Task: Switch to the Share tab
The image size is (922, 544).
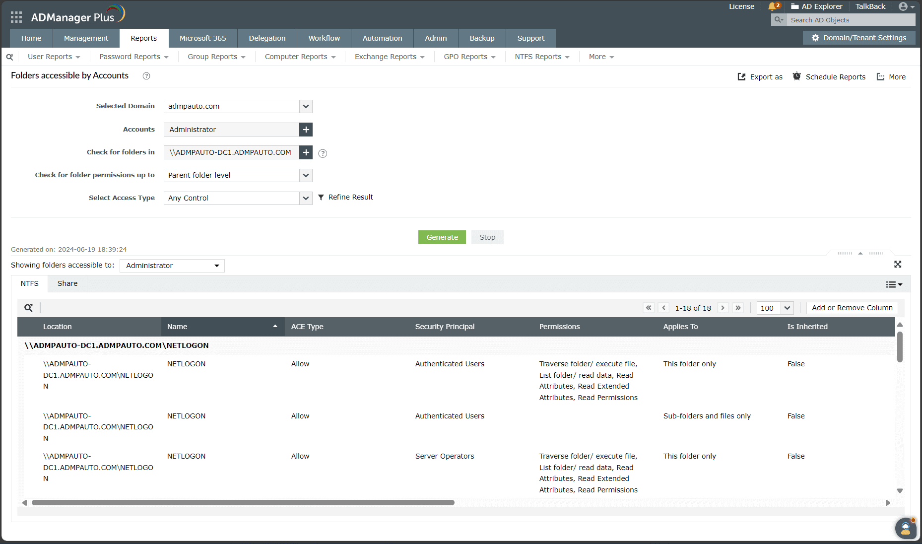Action: (67, 283)
